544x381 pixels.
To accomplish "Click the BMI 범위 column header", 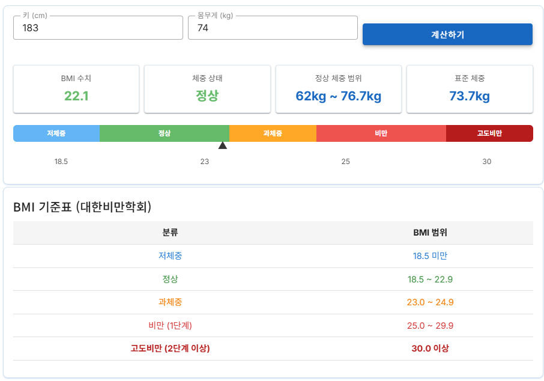I will (430, 233).
